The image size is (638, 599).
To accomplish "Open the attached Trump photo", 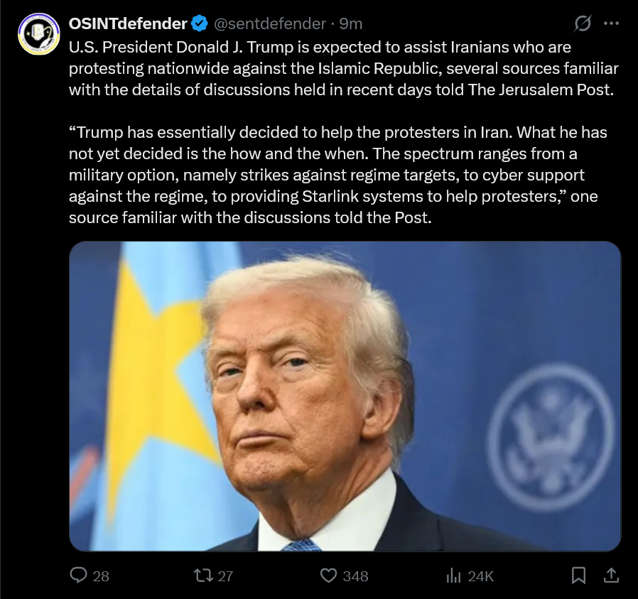I will [345, 396].
